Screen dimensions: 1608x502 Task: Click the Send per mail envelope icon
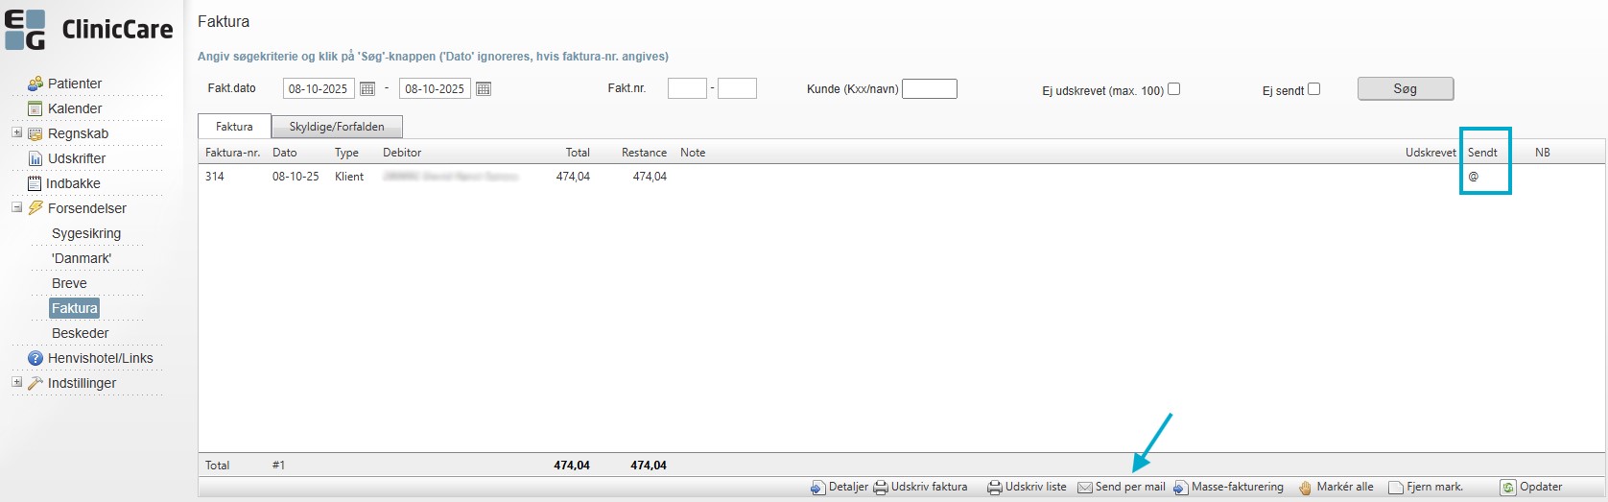pos(1085,488)
